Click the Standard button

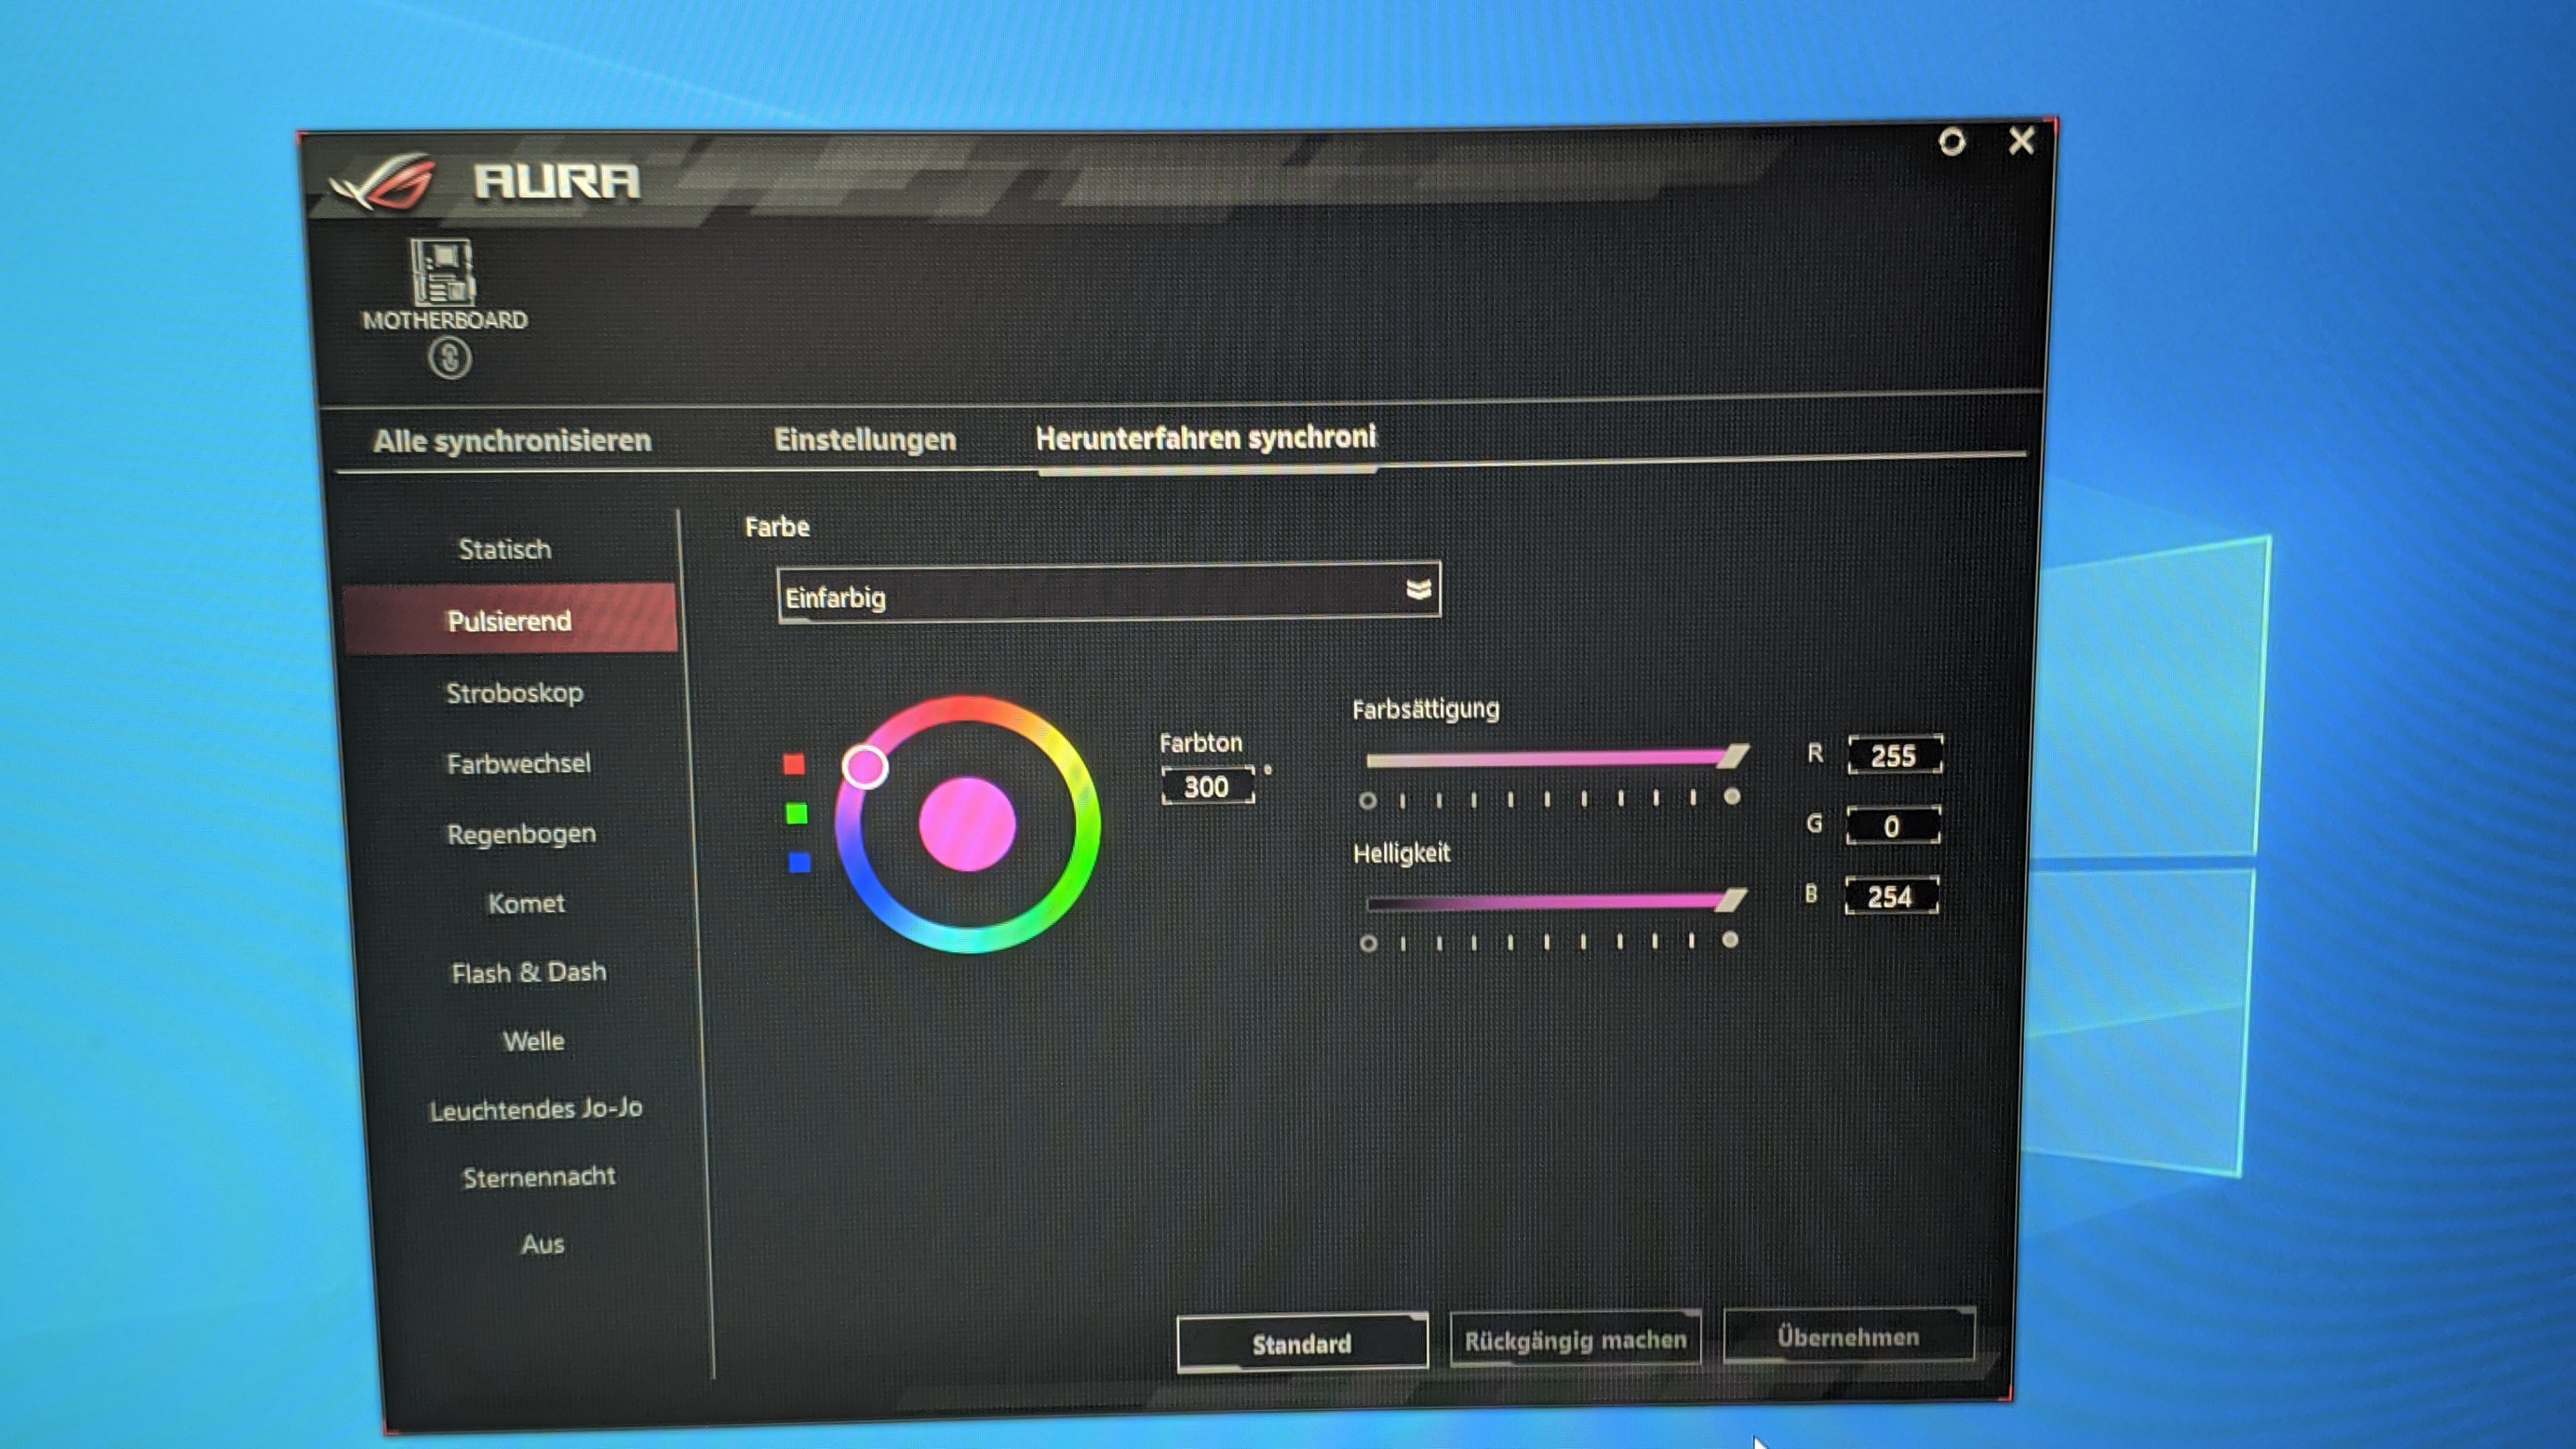[x=1301, y=1343]
